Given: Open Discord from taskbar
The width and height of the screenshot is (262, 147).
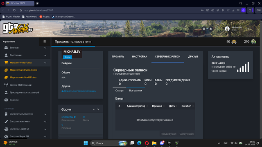Looking at the screenshot, I should point(162,143).
